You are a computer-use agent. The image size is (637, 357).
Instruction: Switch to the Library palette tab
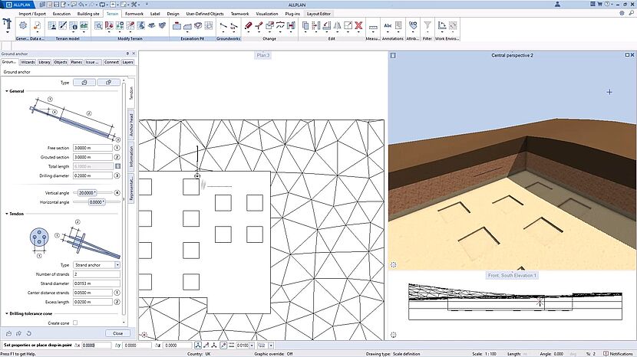(45, 62)
